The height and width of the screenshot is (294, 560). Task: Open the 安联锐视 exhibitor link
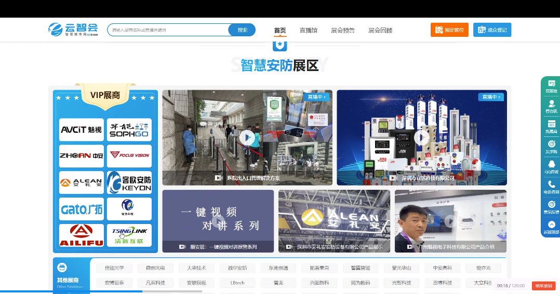[196, 283]
